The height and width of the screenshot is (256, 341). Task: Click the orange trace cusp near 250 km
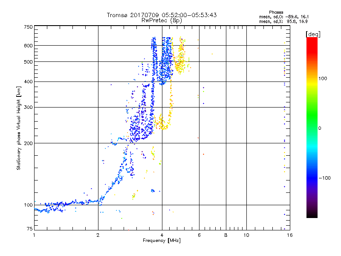tap(162, 124)
